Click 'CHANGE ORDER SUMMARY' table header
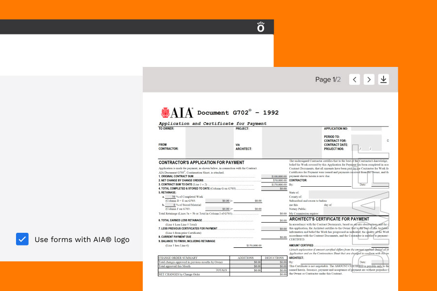Viewport: 437px width, 291px height. coord(178,258)
